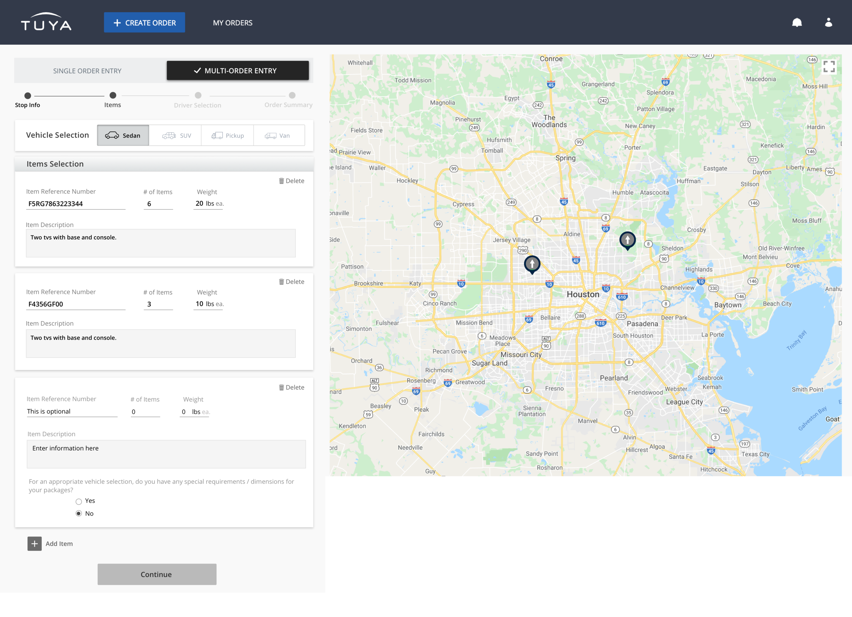Screen dimensions: 852x617
Task: Click the map pin near Sheldon
Action: pyautogui.click(x=627, y=241)
